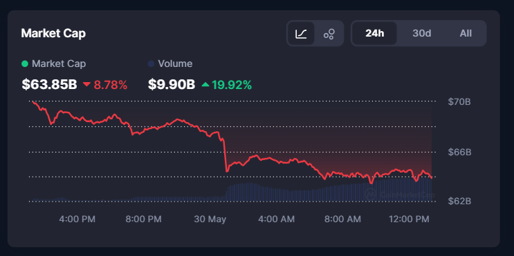Select the 30d time range tab
The height and width of the screenshot is (256, 514).
421,33
